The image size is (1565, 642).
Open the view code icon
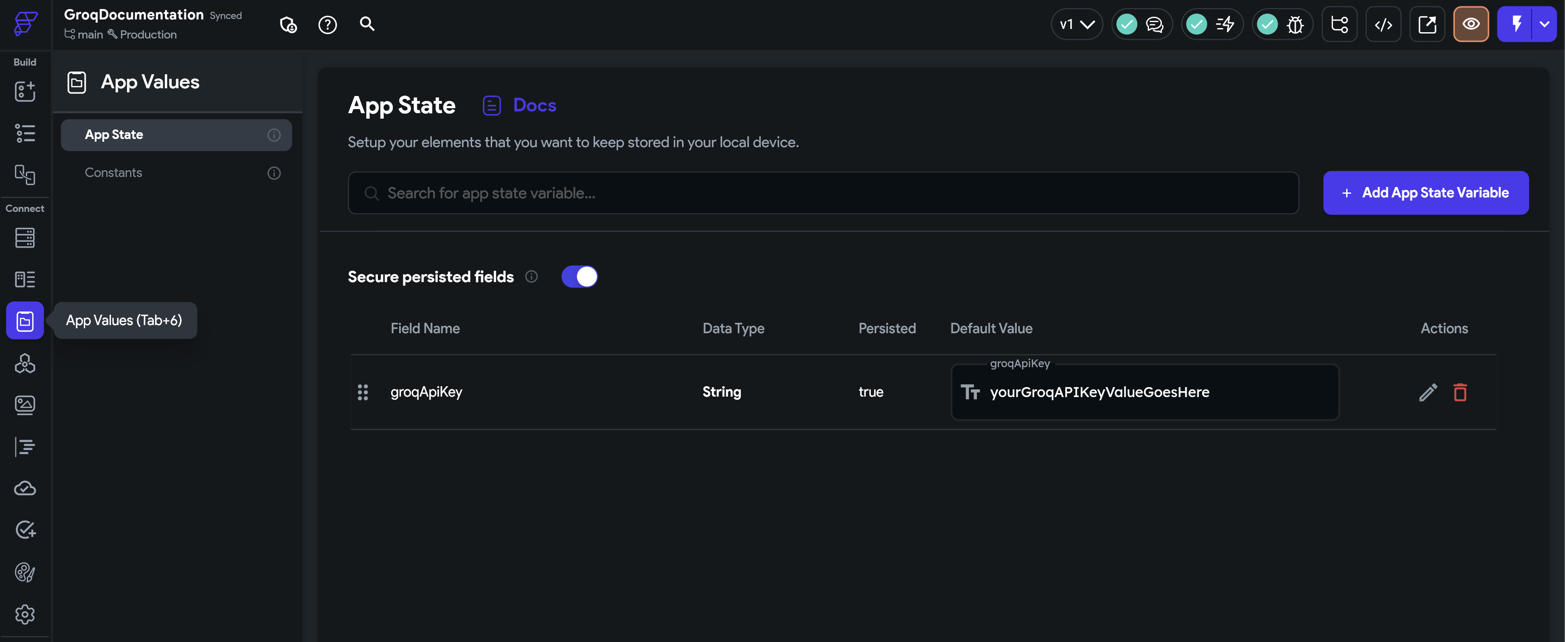[x=1383, y=24]
